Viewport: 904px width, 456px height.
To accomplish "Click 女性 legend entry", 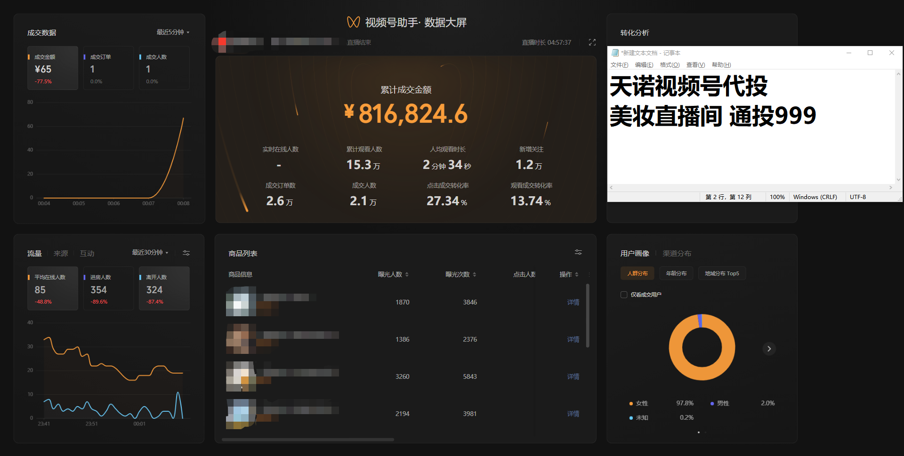I will pos(638,403).
